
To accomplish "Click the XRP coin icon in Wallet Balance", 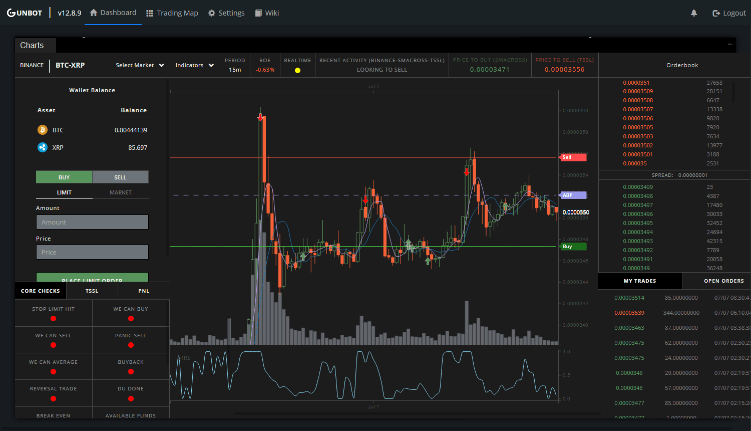I will click(42, 147).
